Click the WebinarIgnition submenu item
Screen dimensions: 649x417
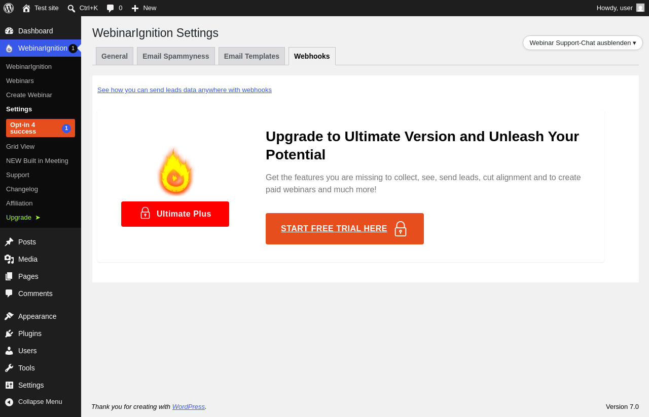pos(29,67)
